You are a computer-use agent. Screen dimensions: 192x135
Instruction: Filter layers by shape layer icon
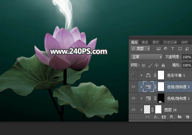coord(180,48)
